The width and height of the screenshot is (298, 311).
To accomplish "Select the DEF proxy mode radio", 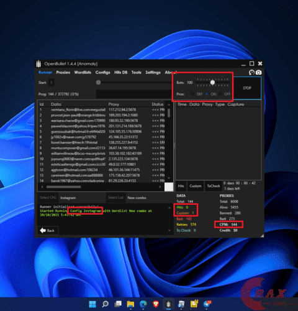I will pyautogui.click(x=192, y=94).
